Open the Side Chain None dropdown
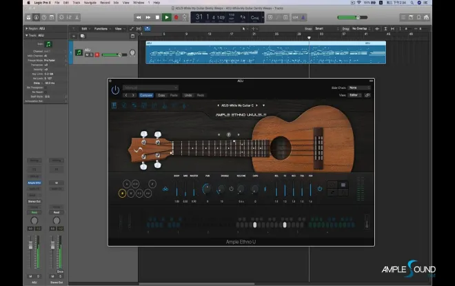This screenshot has height=286, width=455. [359, 88]
